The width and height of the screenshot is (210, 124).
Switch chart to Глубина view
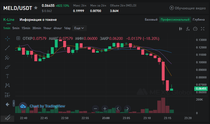(x=199, y=20)
